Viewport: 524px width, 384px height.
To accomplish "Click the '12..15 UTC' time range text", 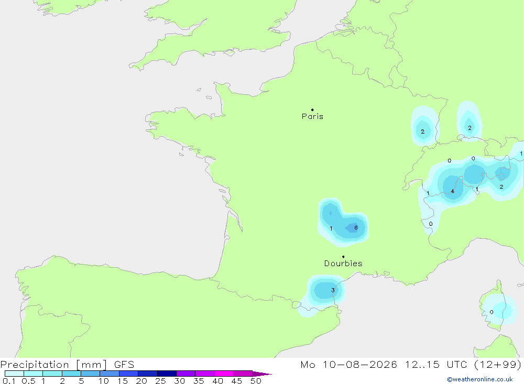I will [x=435, y=365].
